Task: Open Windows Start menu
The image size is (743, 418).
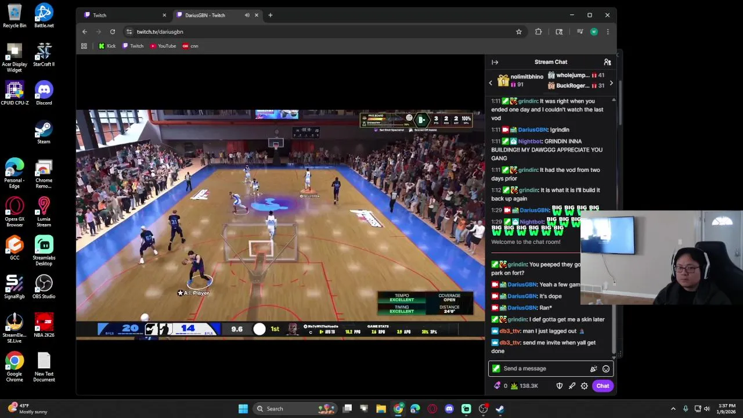Action: pyautogui.click(x=243, y=409)
